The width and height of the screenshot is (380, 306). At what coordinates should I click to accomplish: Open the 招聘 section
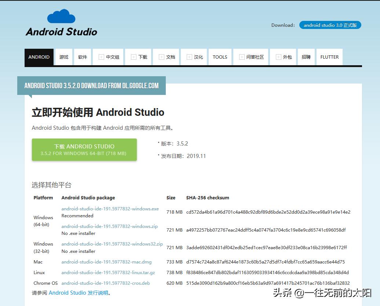click(306, 57)
